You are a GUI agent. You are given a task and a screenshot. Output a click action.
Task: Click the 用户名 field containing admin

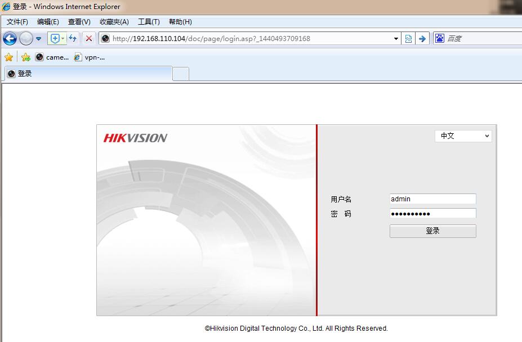433,199
